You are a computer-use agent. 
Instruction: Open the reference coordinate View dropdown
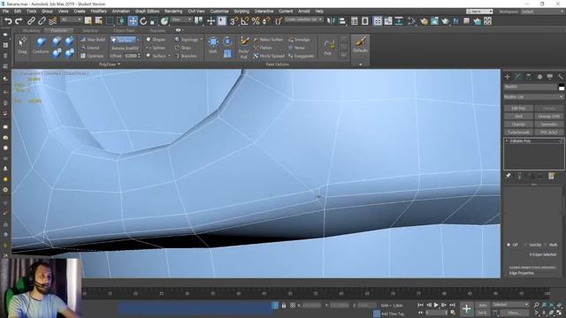pyautogui.click(x=181, y=19)
